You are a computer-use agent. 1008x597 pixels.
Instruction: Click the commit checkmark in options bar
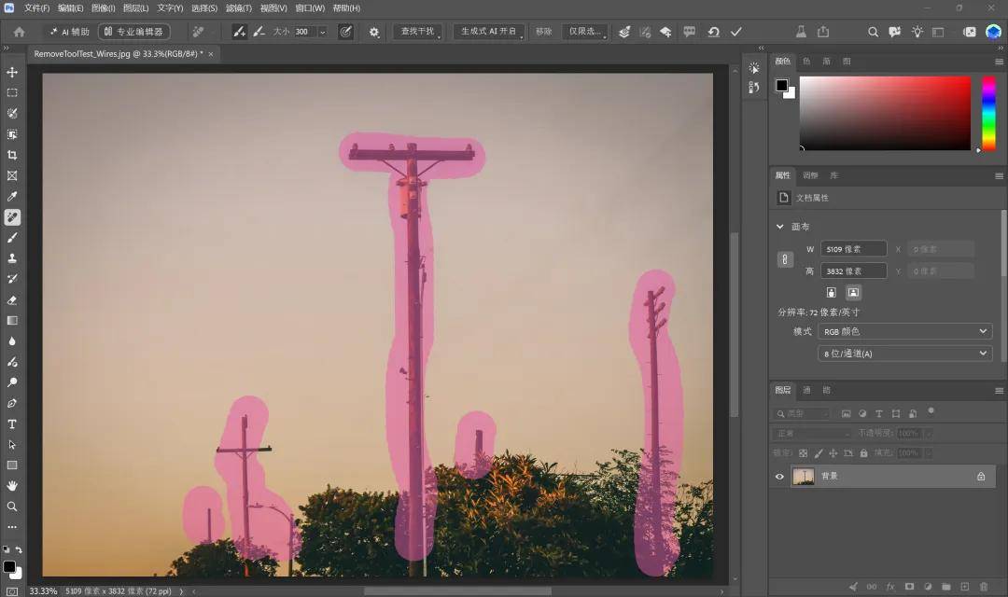(x=736, y=32)
